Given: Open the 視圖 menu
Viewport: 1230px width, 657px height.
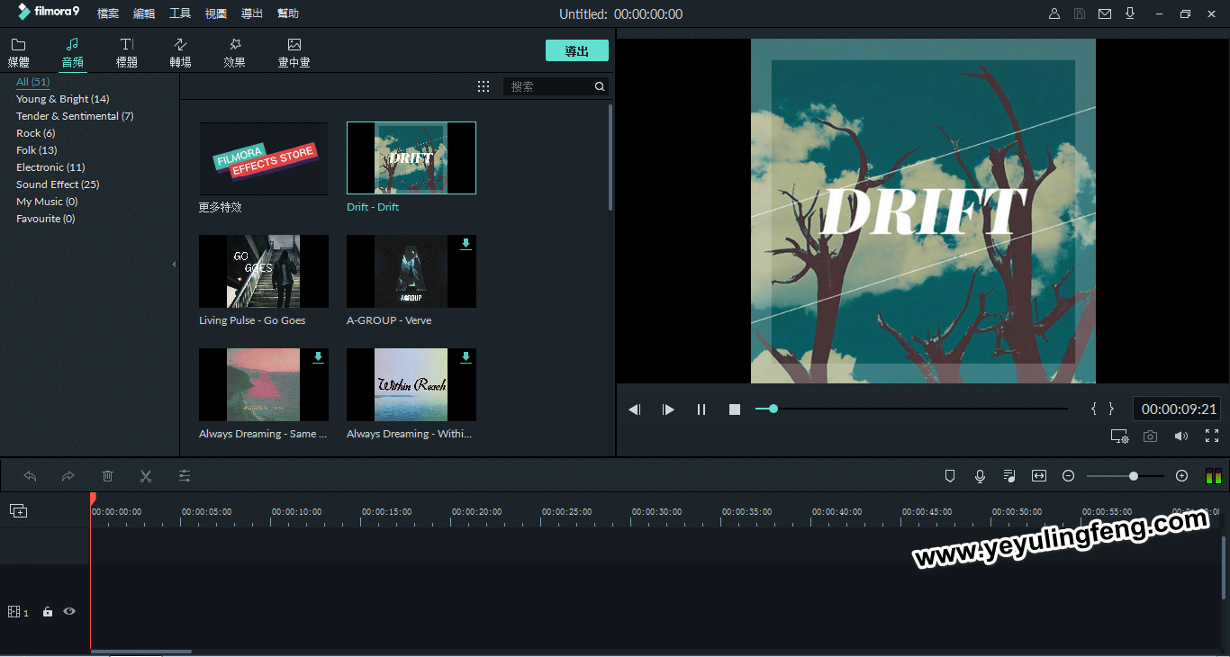Looking at the screenshot, I should tap(216, 13).
